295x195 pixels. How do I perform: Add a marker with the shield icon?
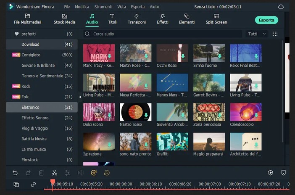click(x=284, y=173)
